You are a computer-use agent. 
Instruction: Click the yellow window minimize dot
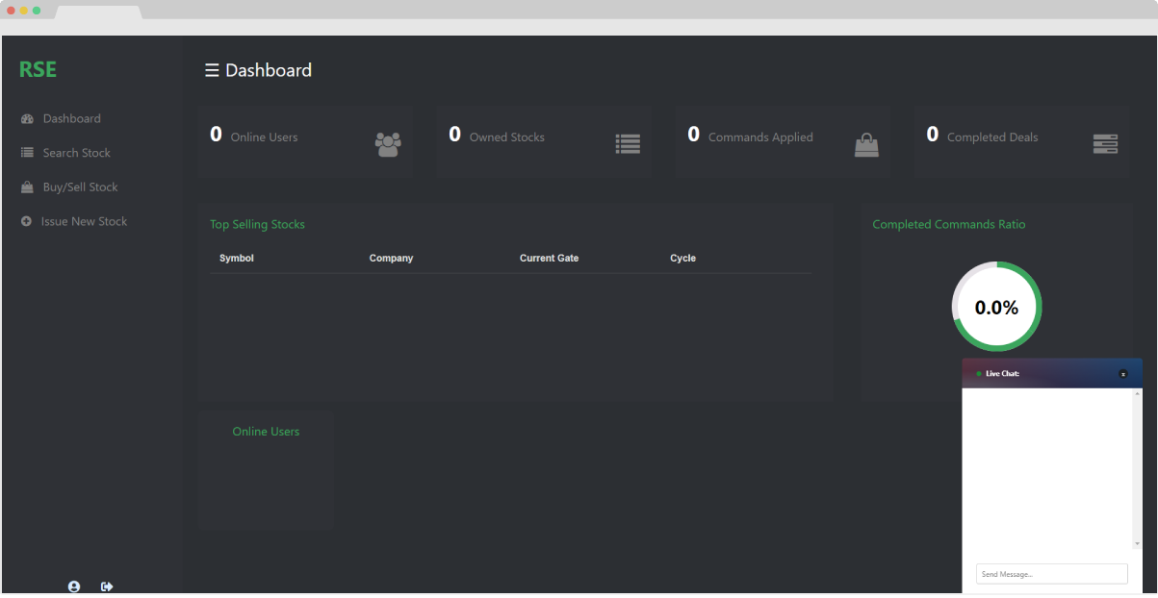24,10
